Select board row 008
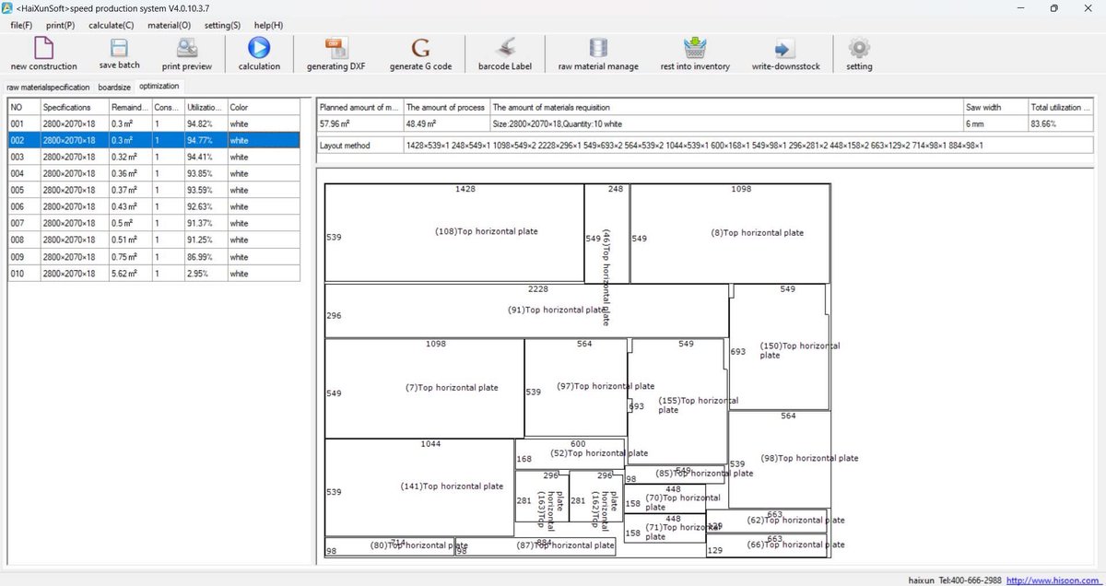The width and height of the screenshot is (1106, 586). point(154,240)
